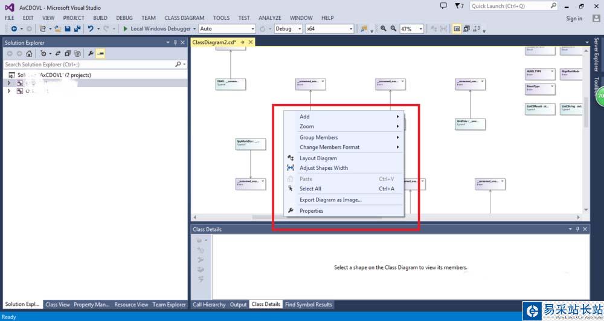
Task: Click the last class diagram toolbar icon
Action: point(477,29)
